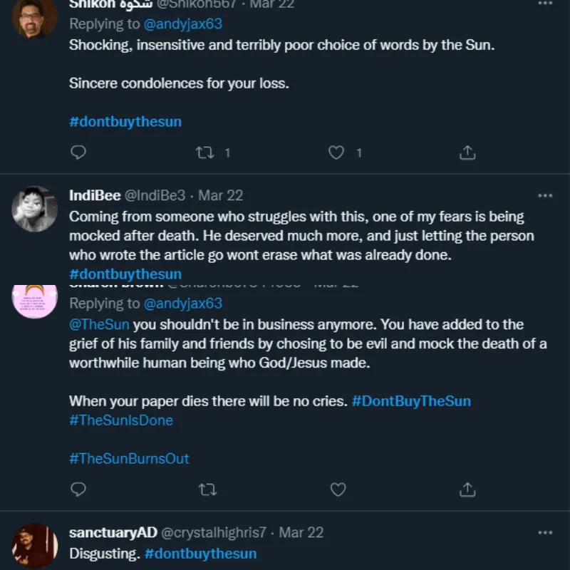Reply to the tweet ending #TheSunBurnsOut
The image size is (570, 570).
click(x=79, y=489)
